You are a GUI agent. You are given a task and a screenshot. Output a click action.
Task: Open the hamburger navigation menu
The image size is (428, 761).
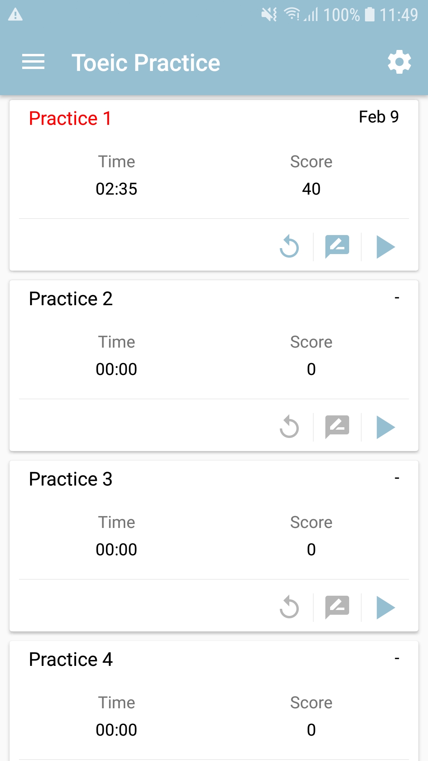pos(33,62)
